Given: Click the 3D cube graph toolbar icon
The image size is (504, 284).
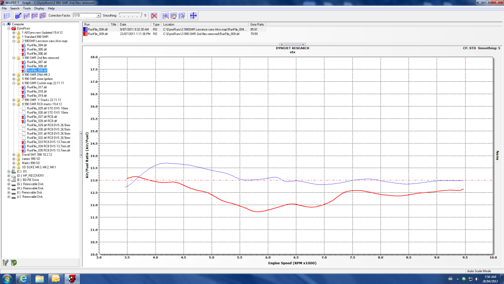Looking at the screenshot, I should (x=18, y=15).
